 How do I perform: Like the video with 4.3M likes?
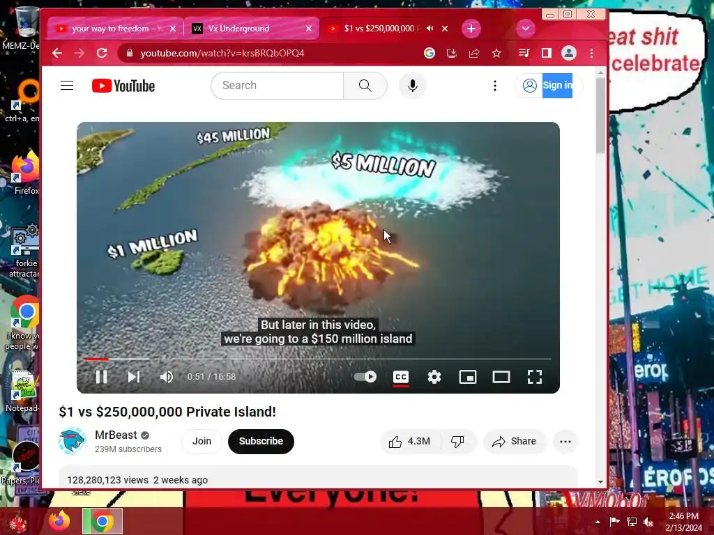pyautogui.click(x=410, y=441)
